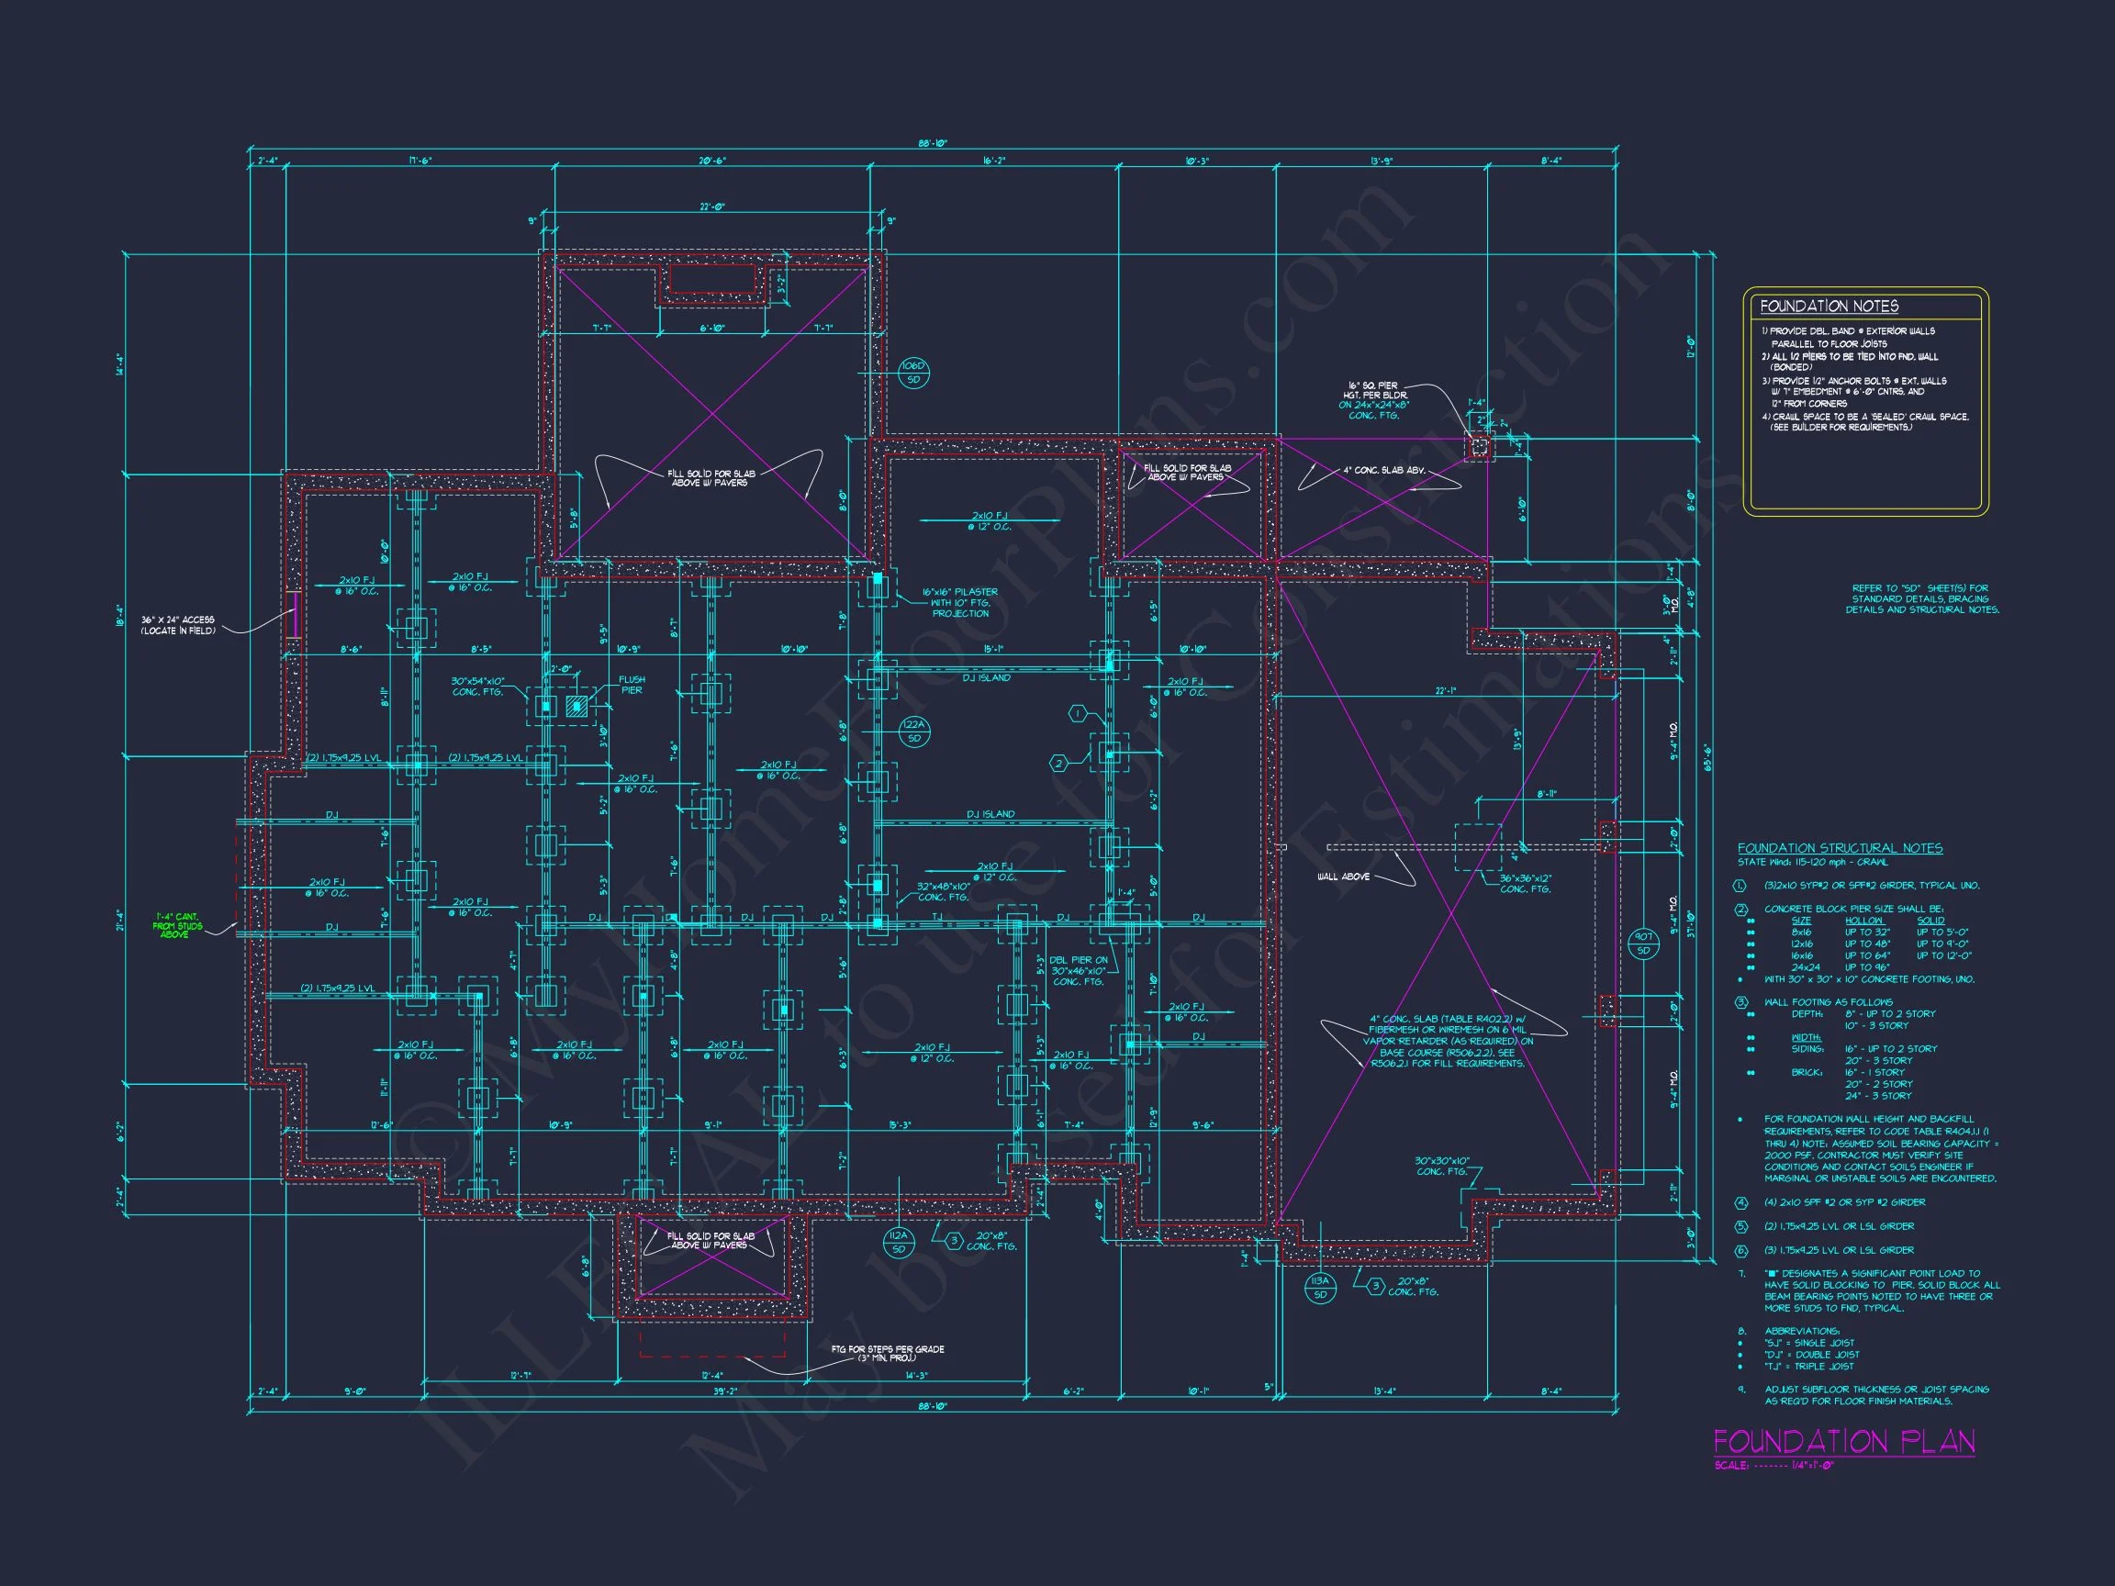This screenshot has height=1586, width=2115.
Task: Click the FOUNDATION NOTES heading
Action: (1829, 306)
